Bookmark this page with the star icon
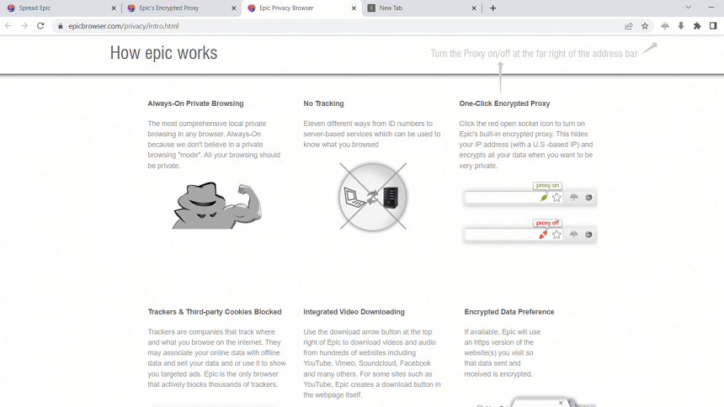724x407 pixels. (645, 26)
